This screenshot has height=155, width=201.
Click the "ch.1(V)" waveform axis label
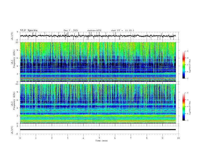tap(12, 36)
